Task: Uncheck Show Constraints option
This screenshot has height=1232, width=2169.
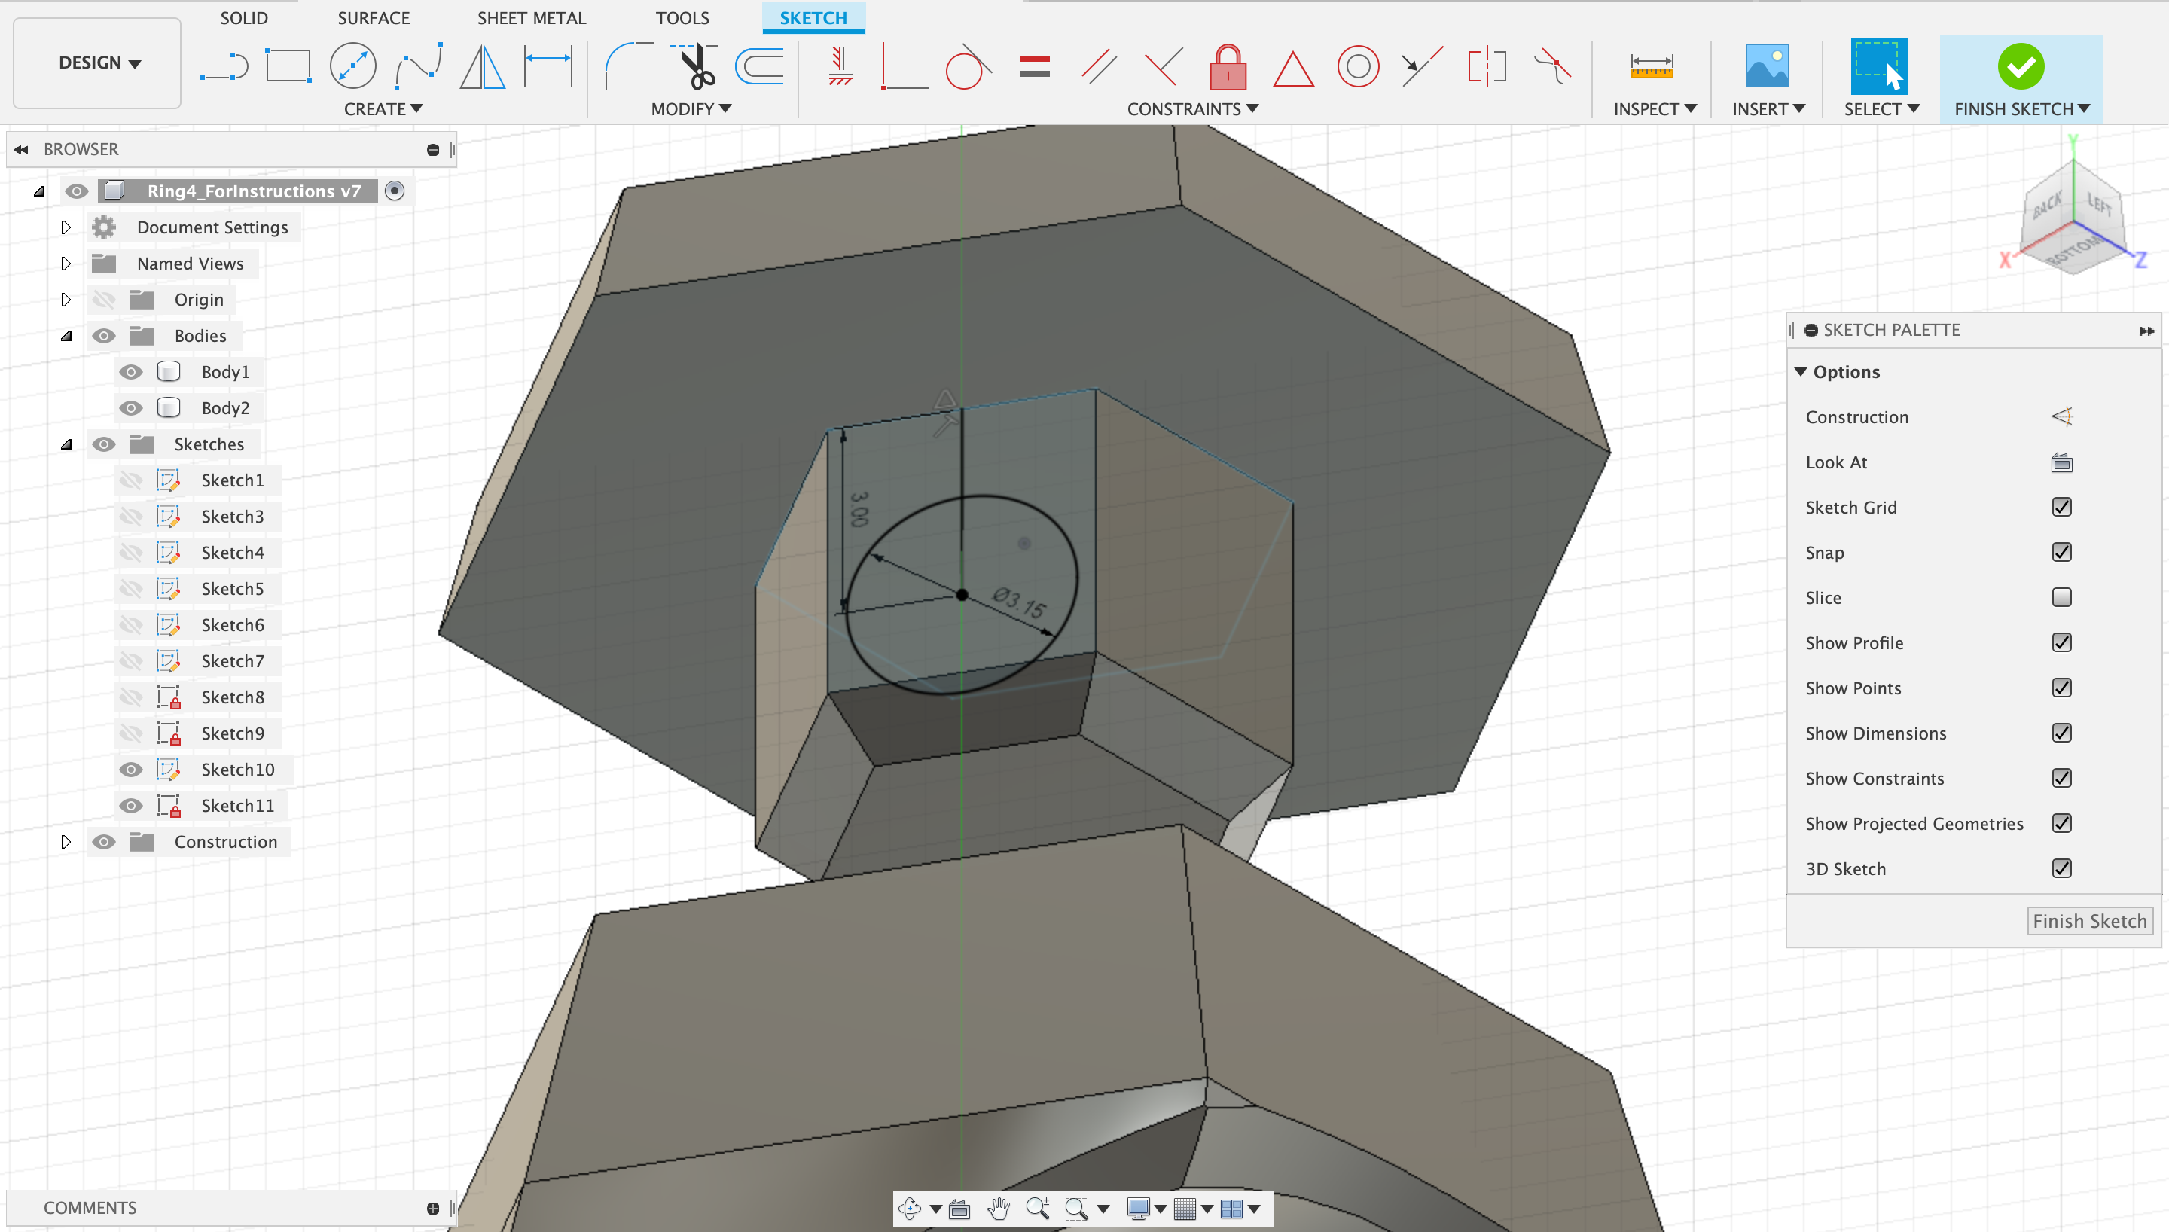Action: (x=2061, y=778)
